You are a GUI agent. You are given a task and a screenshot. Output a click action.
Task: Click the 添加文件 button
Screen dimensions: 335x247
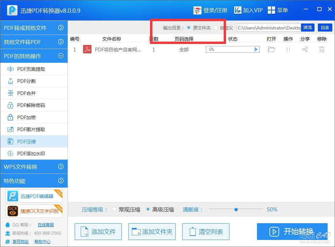98,232
